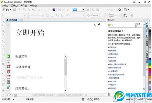Click the 了解详情 link in Hints
The height and width of the screenshot is (103, 152).
137,25
